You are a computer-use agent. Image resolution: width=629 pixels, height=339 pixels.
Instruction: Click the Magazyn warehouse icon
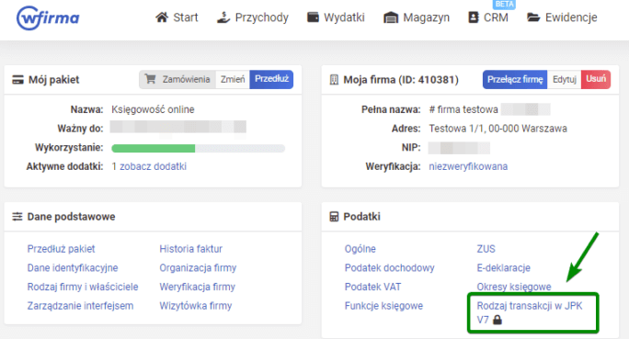point(391,17)
